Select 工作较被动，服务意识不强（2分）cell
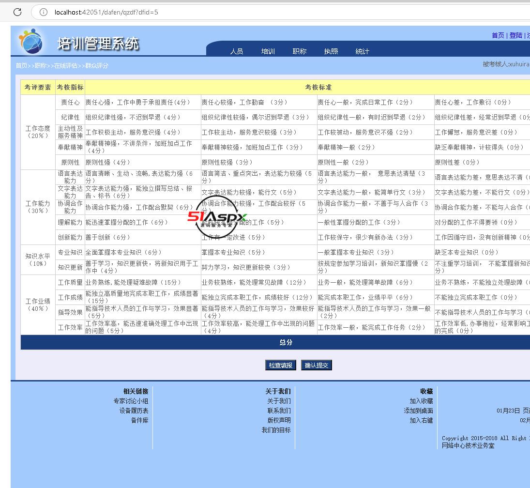Image resolution: width=530 pixels, height=488 pixels. coord(376,132)
